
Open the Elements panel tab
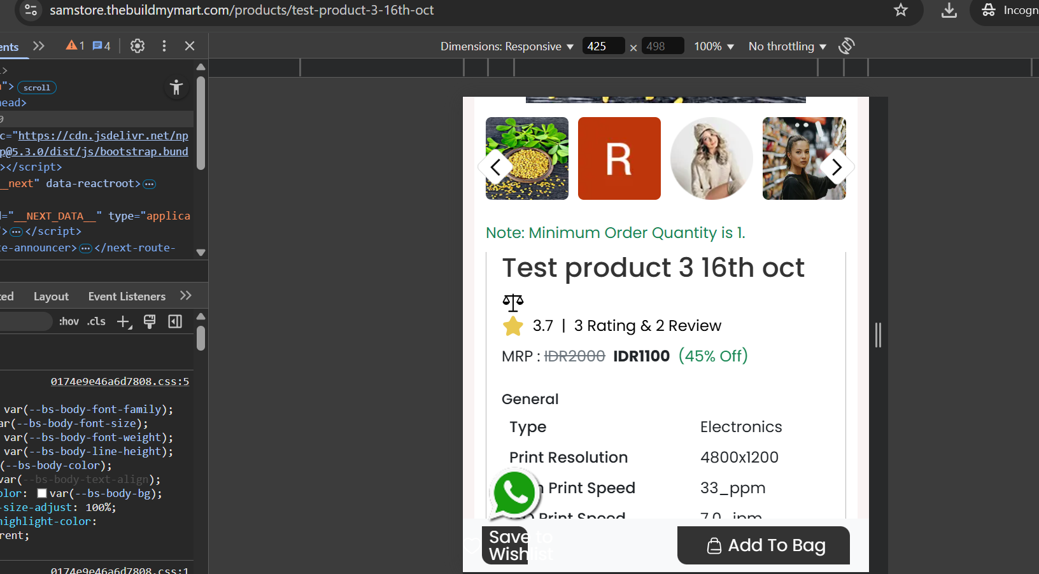point(9,47)
